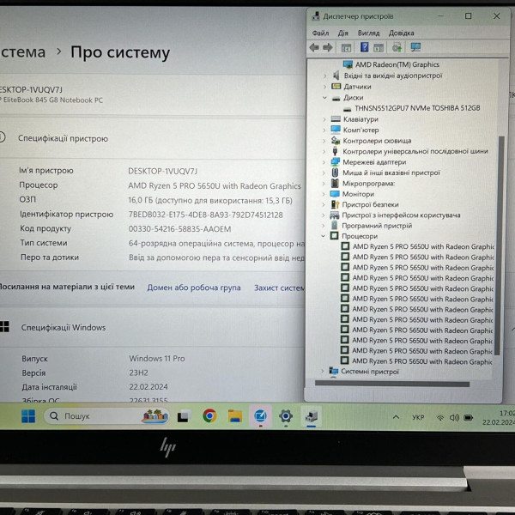Show hidden tray icons chevron
Image resolution: width=515 pixels, height=515 pixels.
396,417
